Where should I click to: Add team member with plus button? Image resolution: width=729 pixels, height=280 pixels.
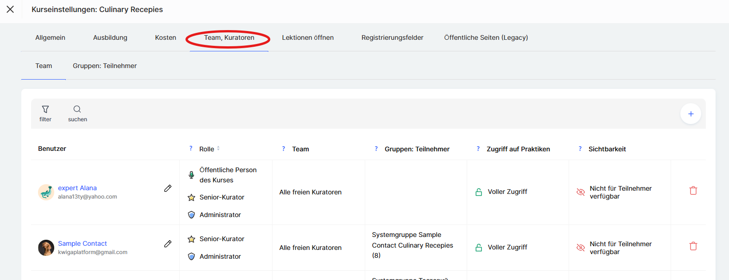(691, 114)
